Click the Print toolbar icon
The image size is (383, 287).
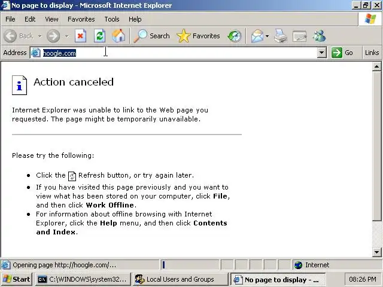(x=281, y=36)
